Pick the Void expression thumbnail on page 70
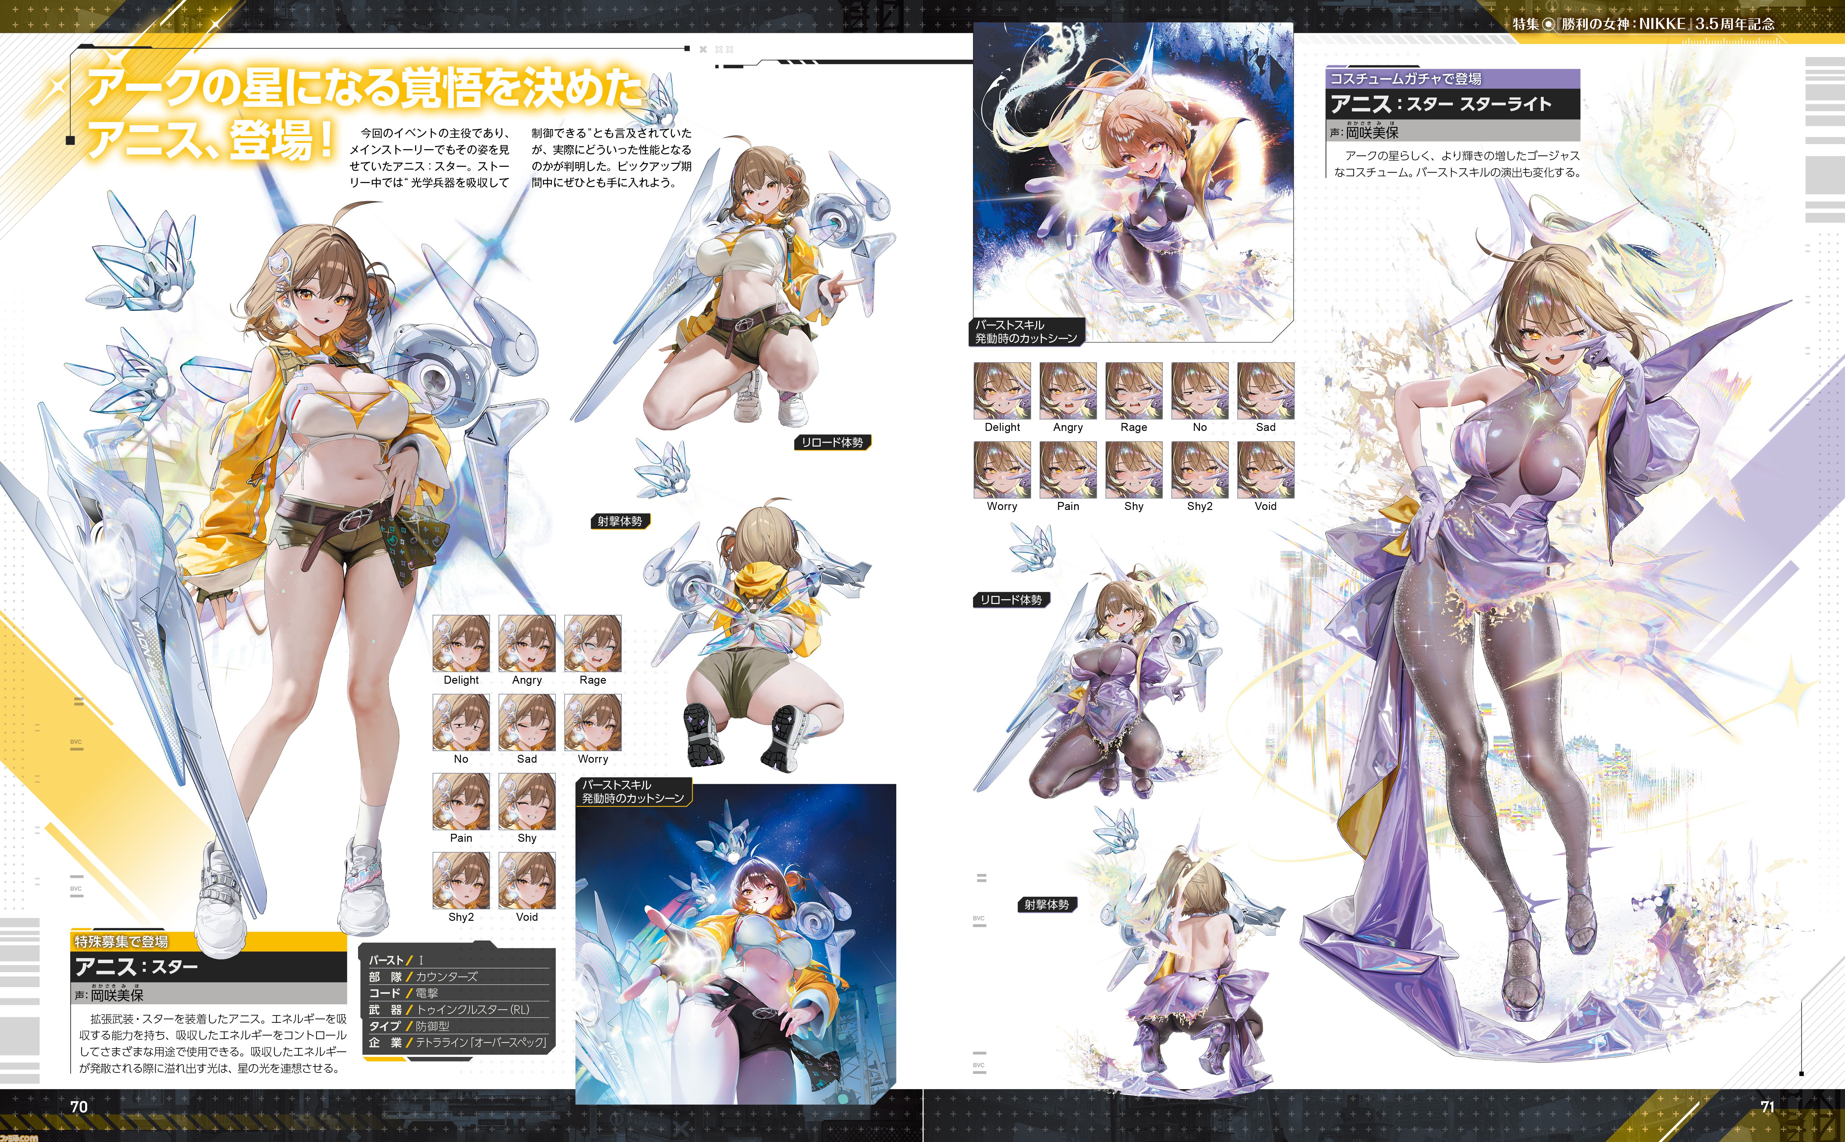This screenshot has width=1845, height=1142. tap(527, 881)
